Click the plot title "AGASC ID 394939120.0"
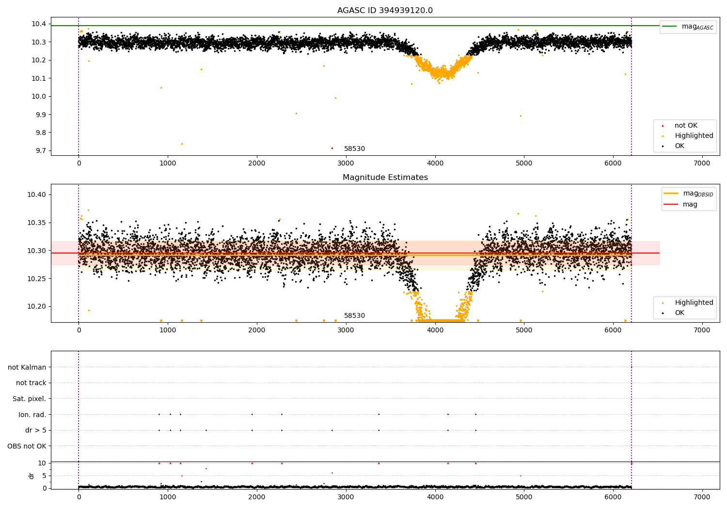727x508 pixels. pos(385,11)
